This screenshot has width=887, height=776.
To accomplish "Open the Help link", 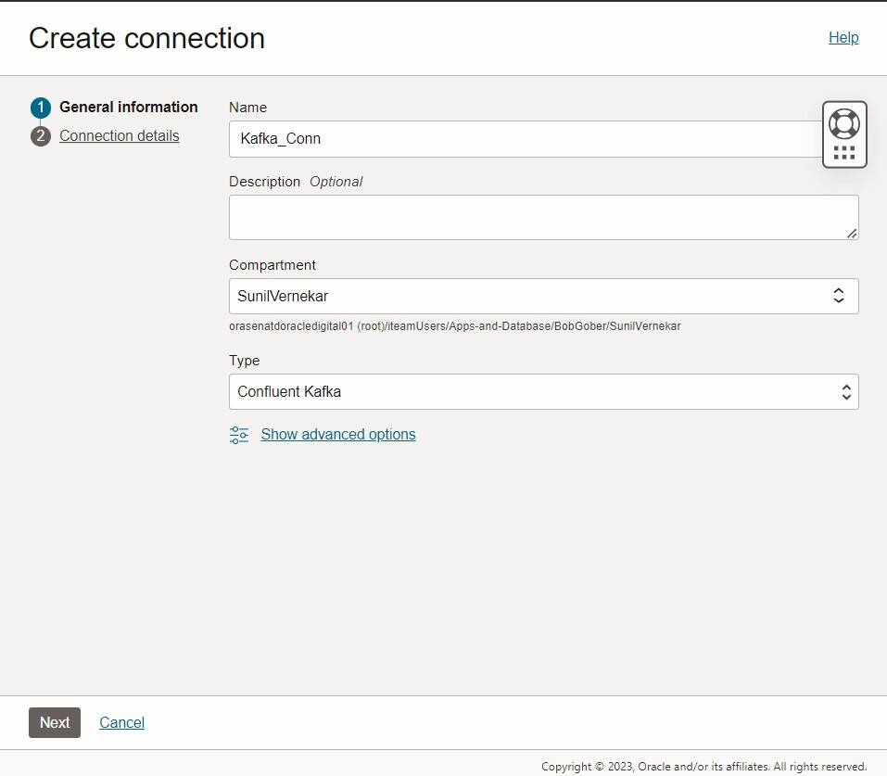I will coord(843,38).
